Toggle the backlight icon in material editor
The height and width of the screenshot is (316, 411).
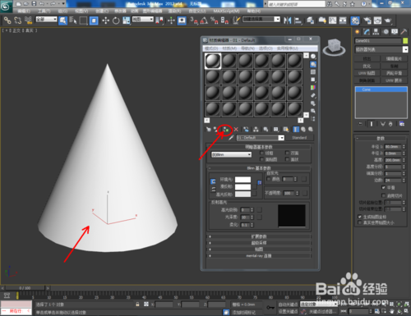click(313, 64)
